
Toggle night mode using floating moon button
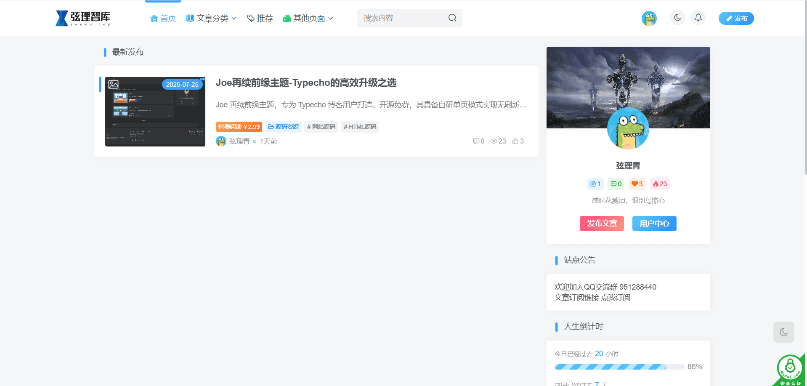pyautogui.click(x=783, y=332)
